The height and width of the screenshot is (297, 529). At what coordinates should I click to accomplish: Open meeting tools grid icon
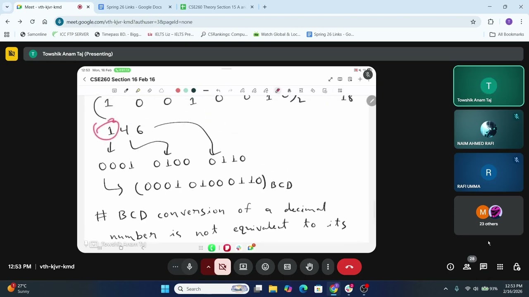[x=500, y=267]
